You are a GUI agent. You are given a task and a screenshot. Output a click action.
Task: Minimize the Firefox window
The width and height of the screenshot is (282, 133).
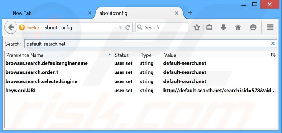click(244, 5)
